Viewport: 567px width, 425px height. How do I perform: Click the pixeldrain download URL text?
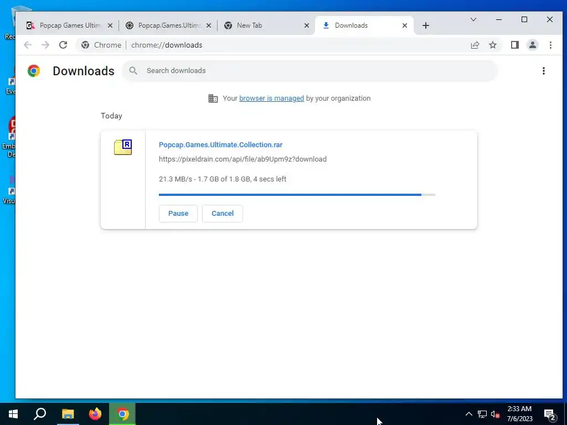coord(243,159)
